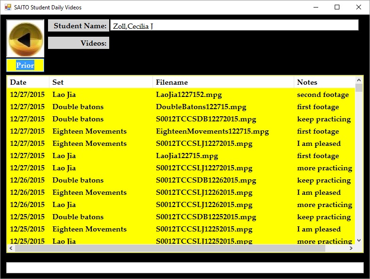
Task: Select the DoubleBatons122715.mpg file entry
Action: (201, 107)
